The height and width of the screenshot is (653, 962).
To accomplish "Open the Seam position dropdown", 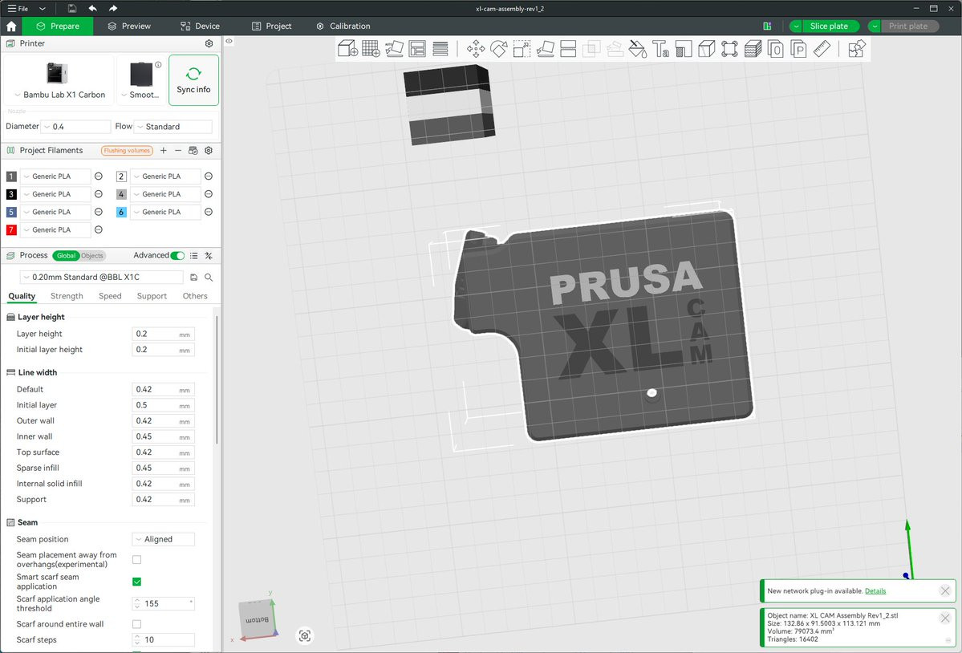I will click(163, 539).
